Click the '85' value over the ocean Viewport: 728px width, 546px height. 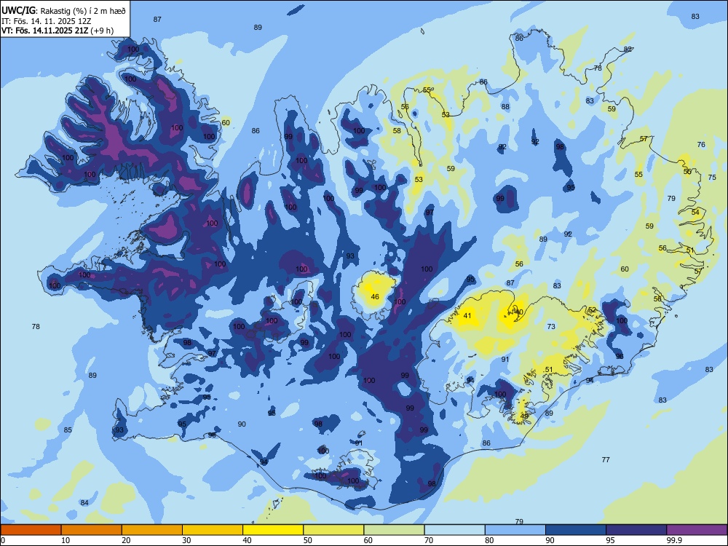click(68, 430)
